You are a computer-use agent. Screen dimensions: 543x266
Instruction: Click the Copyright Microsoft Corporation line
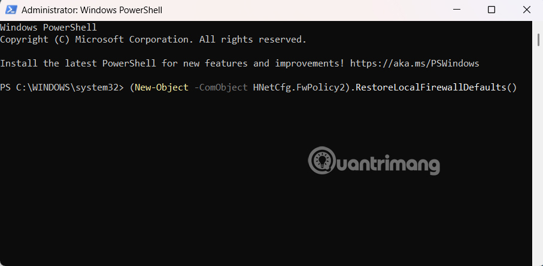coord(153,40)
